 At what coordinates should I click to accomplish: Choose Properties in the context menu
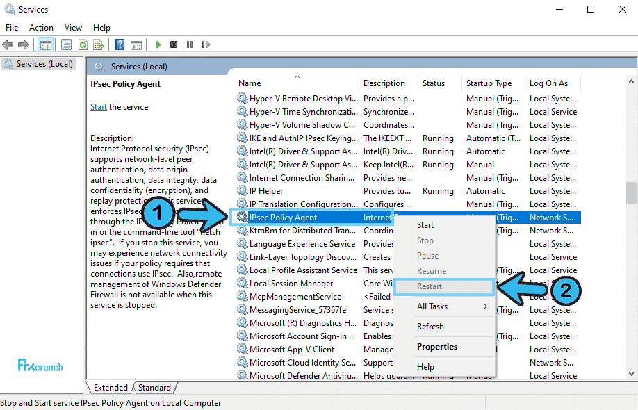(444, 347)
